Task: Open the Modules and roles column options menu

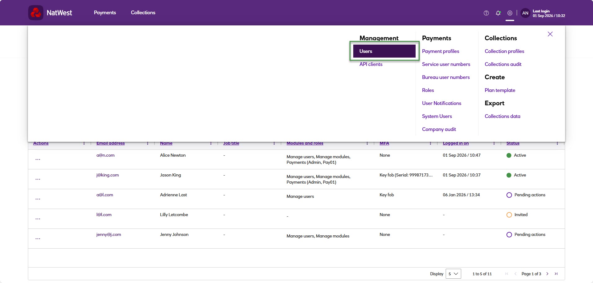Action: point(367,143)
